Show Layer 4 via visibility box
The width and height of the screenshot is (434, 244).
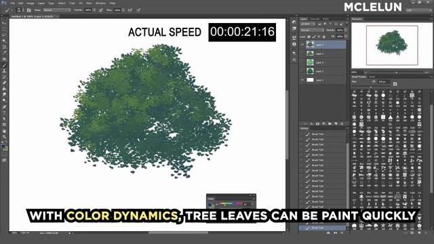[x=302, y=54]
